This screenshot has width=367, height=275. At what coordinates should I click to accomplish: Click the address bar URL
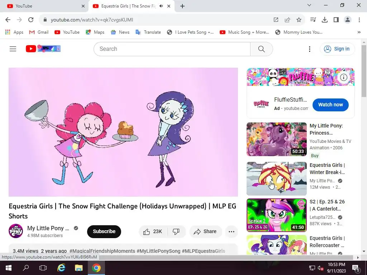coord(92,20)
